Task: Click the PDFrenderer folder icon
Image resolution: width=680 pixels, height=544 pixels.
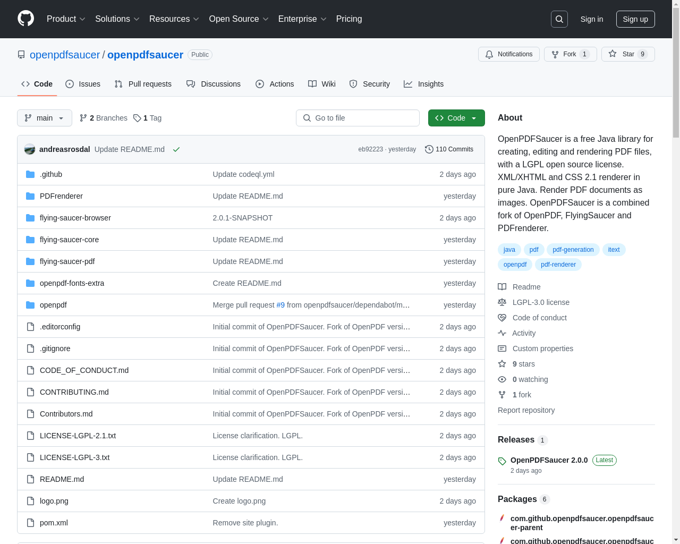Action: click(30, 196)
